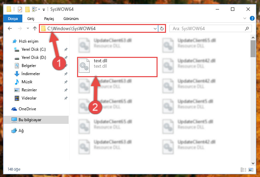This screenshot has height=177, width=260.
Task: Click the vertical scrollbar down arrow
Action: tap(253, 163)
